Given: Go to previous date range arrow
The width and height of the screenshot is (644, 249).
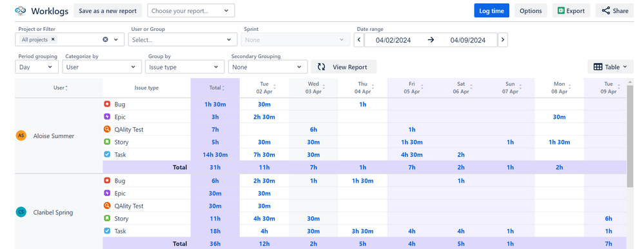Looking at the screenshot, I should (x=359, y=40).
